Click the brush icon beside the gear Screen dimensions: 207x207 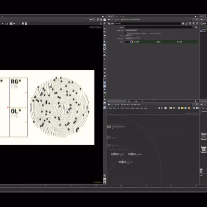(x=186, y=24)
